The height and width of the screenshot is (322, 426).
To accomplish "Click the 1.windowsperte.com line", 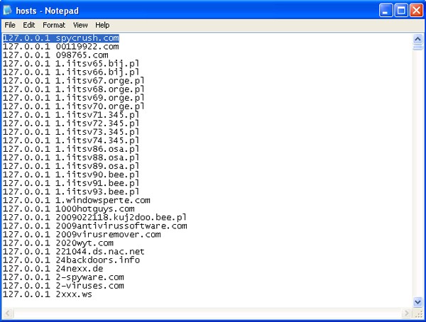I will coord(102,200).
